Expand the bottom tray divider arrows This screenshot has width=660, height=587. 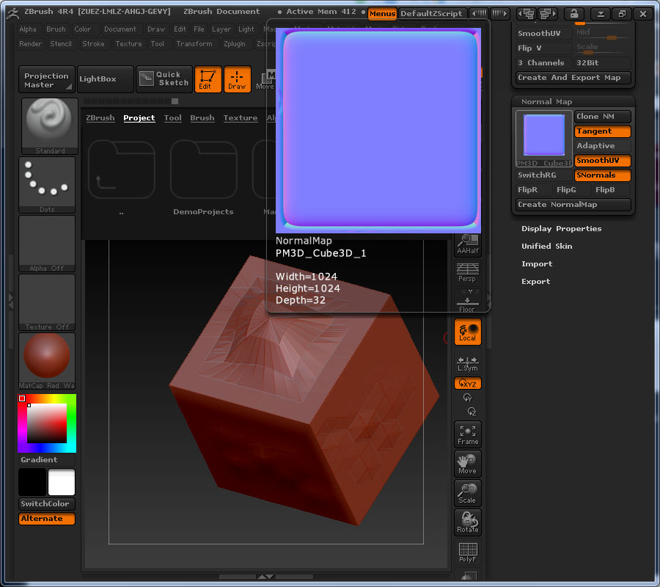(x=265, y=577)
